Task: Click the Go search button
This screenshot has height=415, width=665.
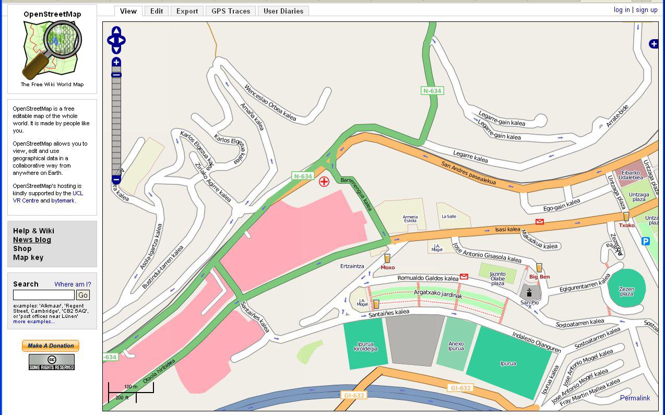Action: [83, 295]
